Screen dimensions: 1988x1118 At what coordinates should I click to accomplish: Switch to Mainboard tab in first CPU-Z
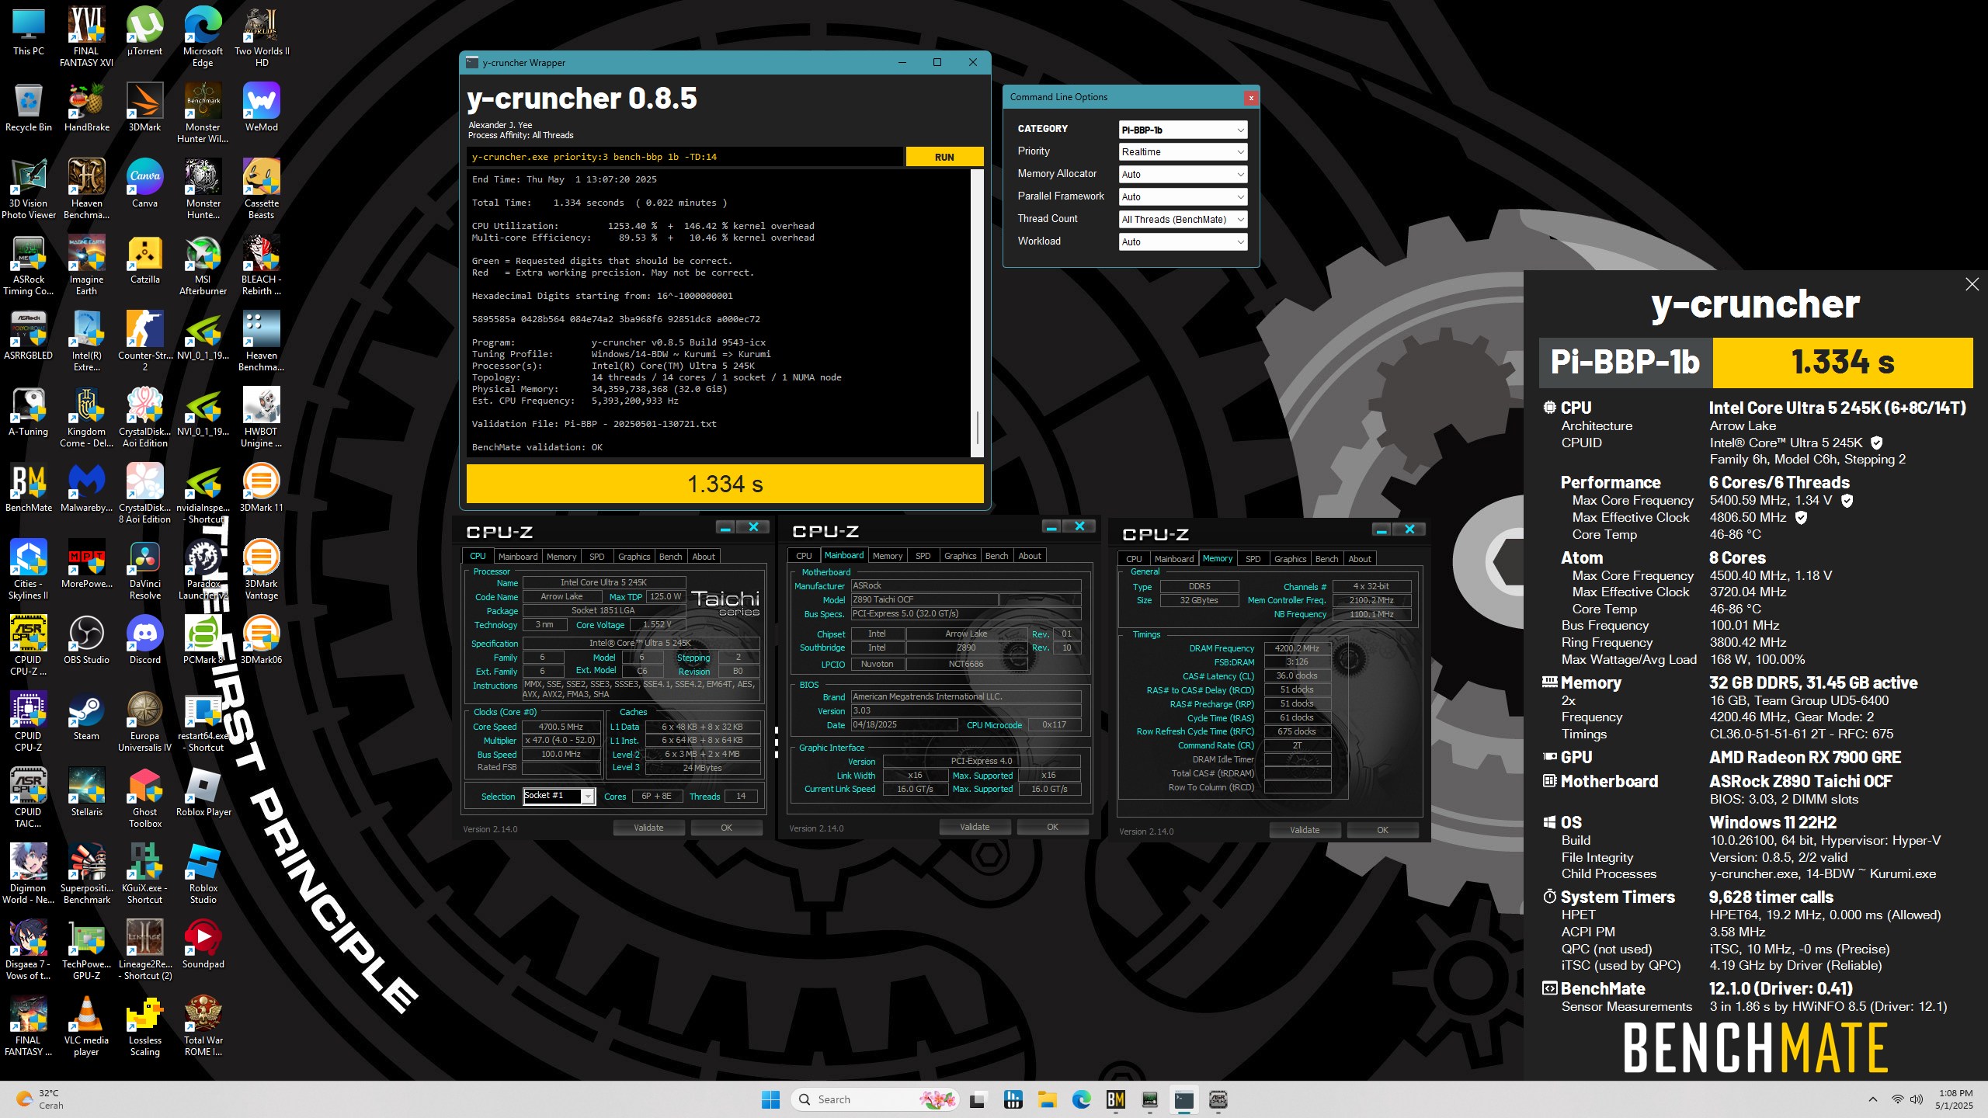tap(518, 557)
